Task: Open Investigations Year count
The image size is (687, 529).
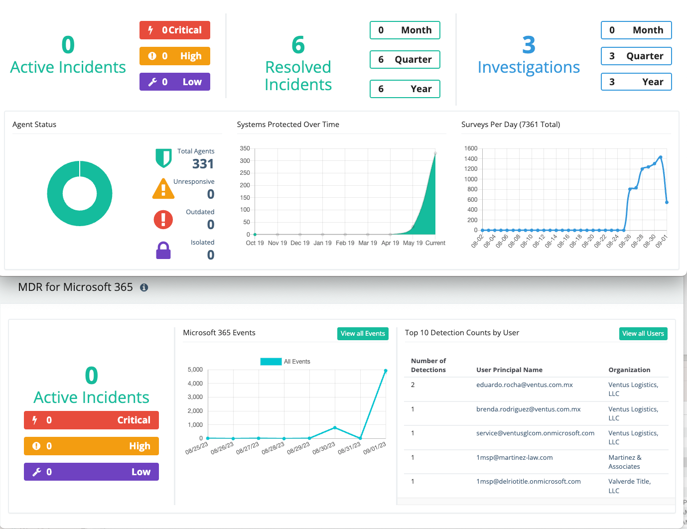Action: point(636,82)
